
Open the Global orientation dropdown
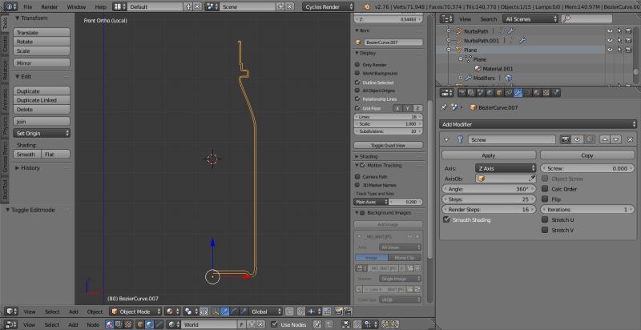(x=265, y=312)
